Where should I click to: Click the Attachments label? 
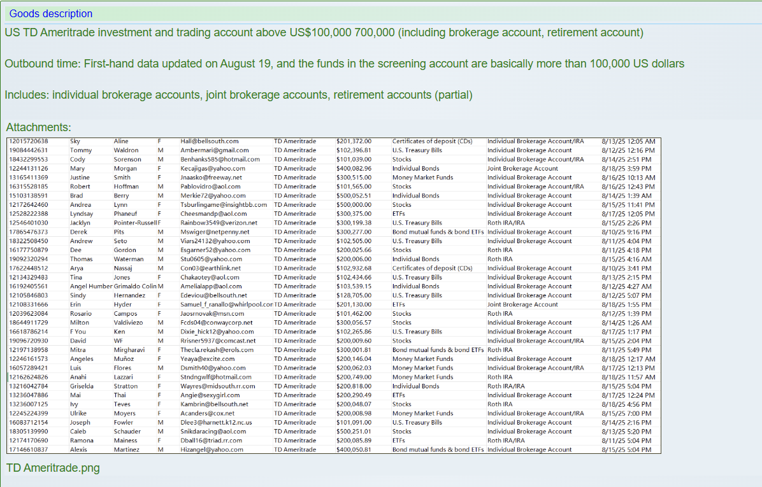[x=38, y=127]
